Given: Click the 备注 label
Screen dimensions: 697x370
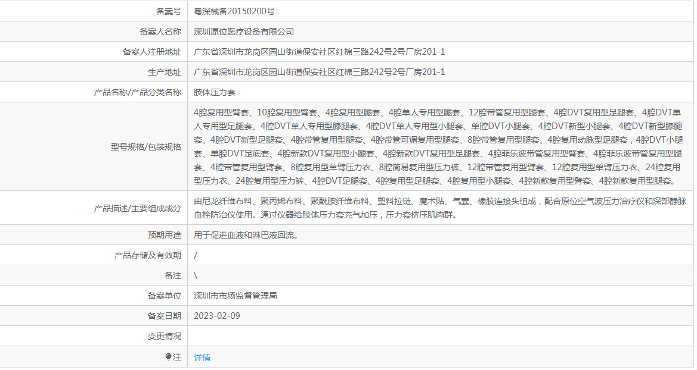Looking at the screenshot, I should click(x=173, y=275).
